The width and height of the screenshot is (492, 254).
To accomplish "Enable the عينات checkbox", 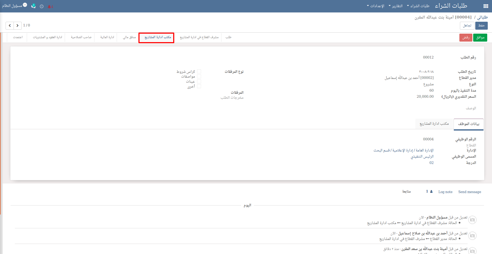I will 199,81.
